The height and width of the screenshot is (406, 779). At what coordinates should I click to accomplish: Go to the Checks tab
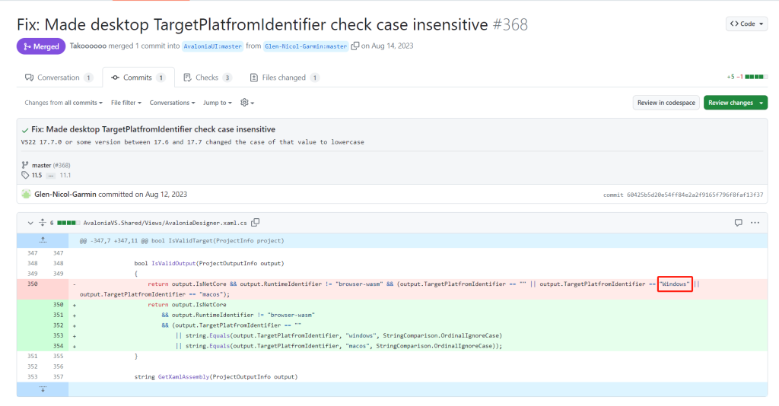pyautogui.click(x=208, y=78)
